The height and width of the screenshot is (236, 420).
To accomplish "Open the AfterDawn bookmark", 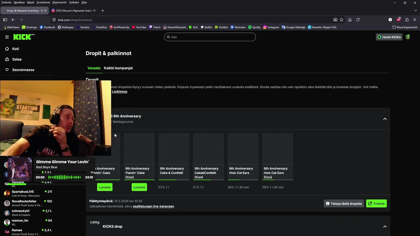I will coord(11,27).
